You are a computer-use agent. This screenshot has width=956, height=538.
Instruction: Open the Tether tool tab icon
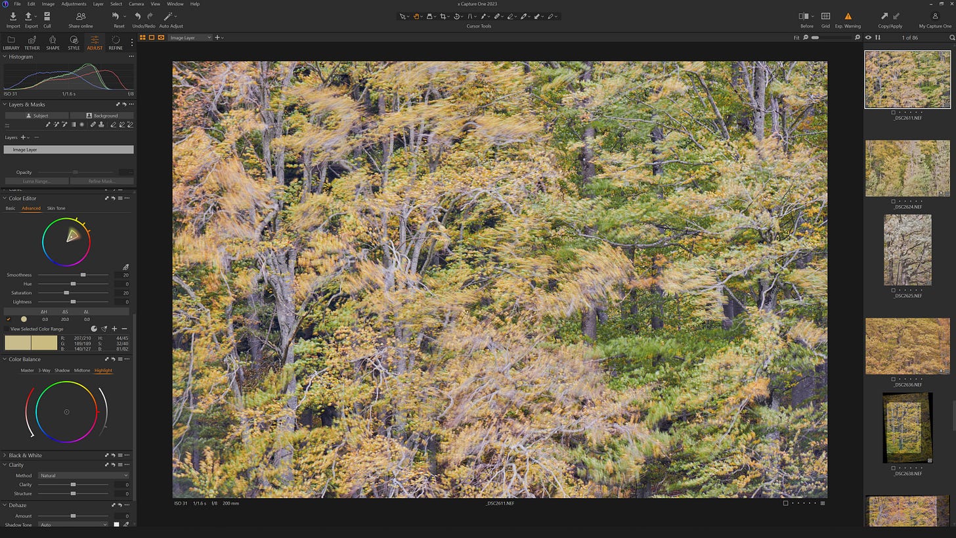(32, 40)
